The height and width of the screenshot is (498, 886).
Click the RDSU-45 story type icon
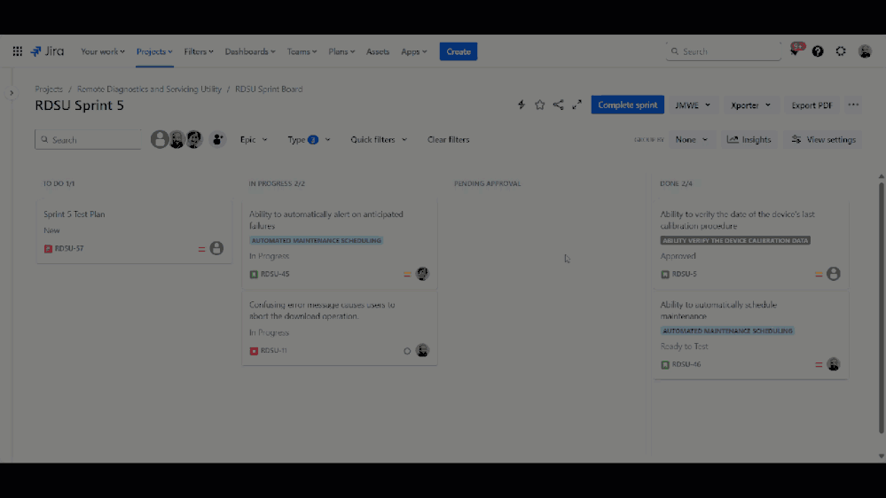tap(254, 275)
